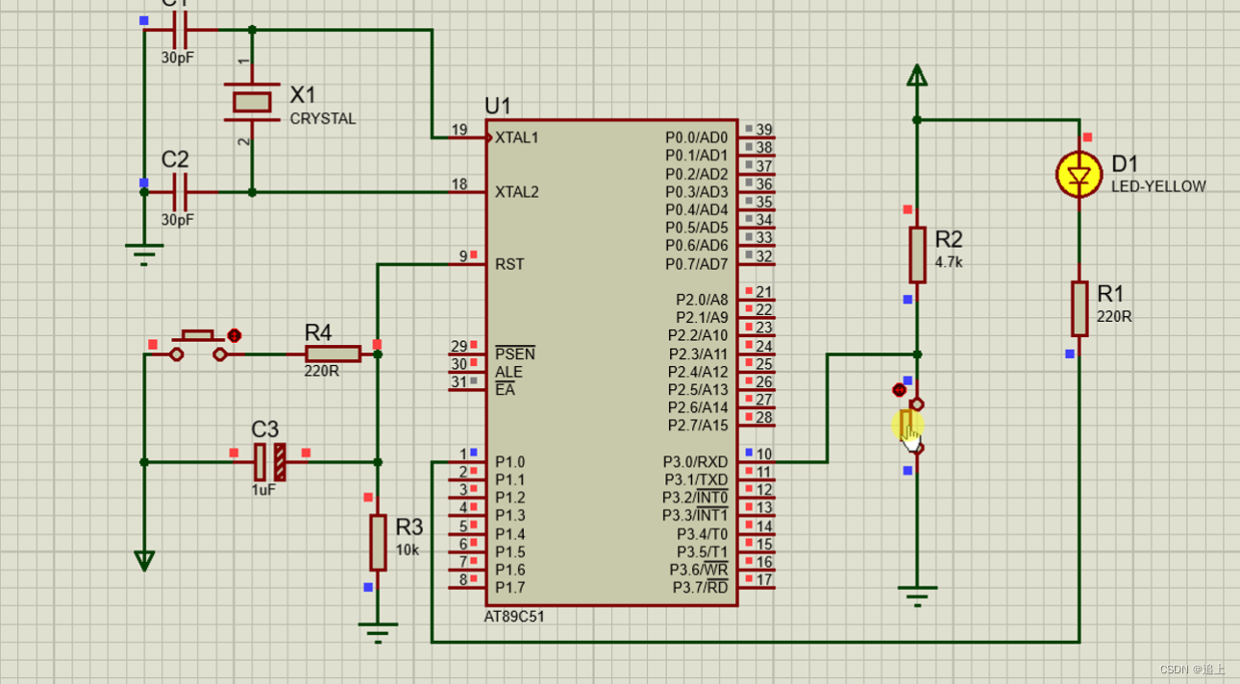Image resolution: width=1240 pixels, height=684 pixels.
Task: Select the R4 resistor body
Action: click(x=333, y=354)
